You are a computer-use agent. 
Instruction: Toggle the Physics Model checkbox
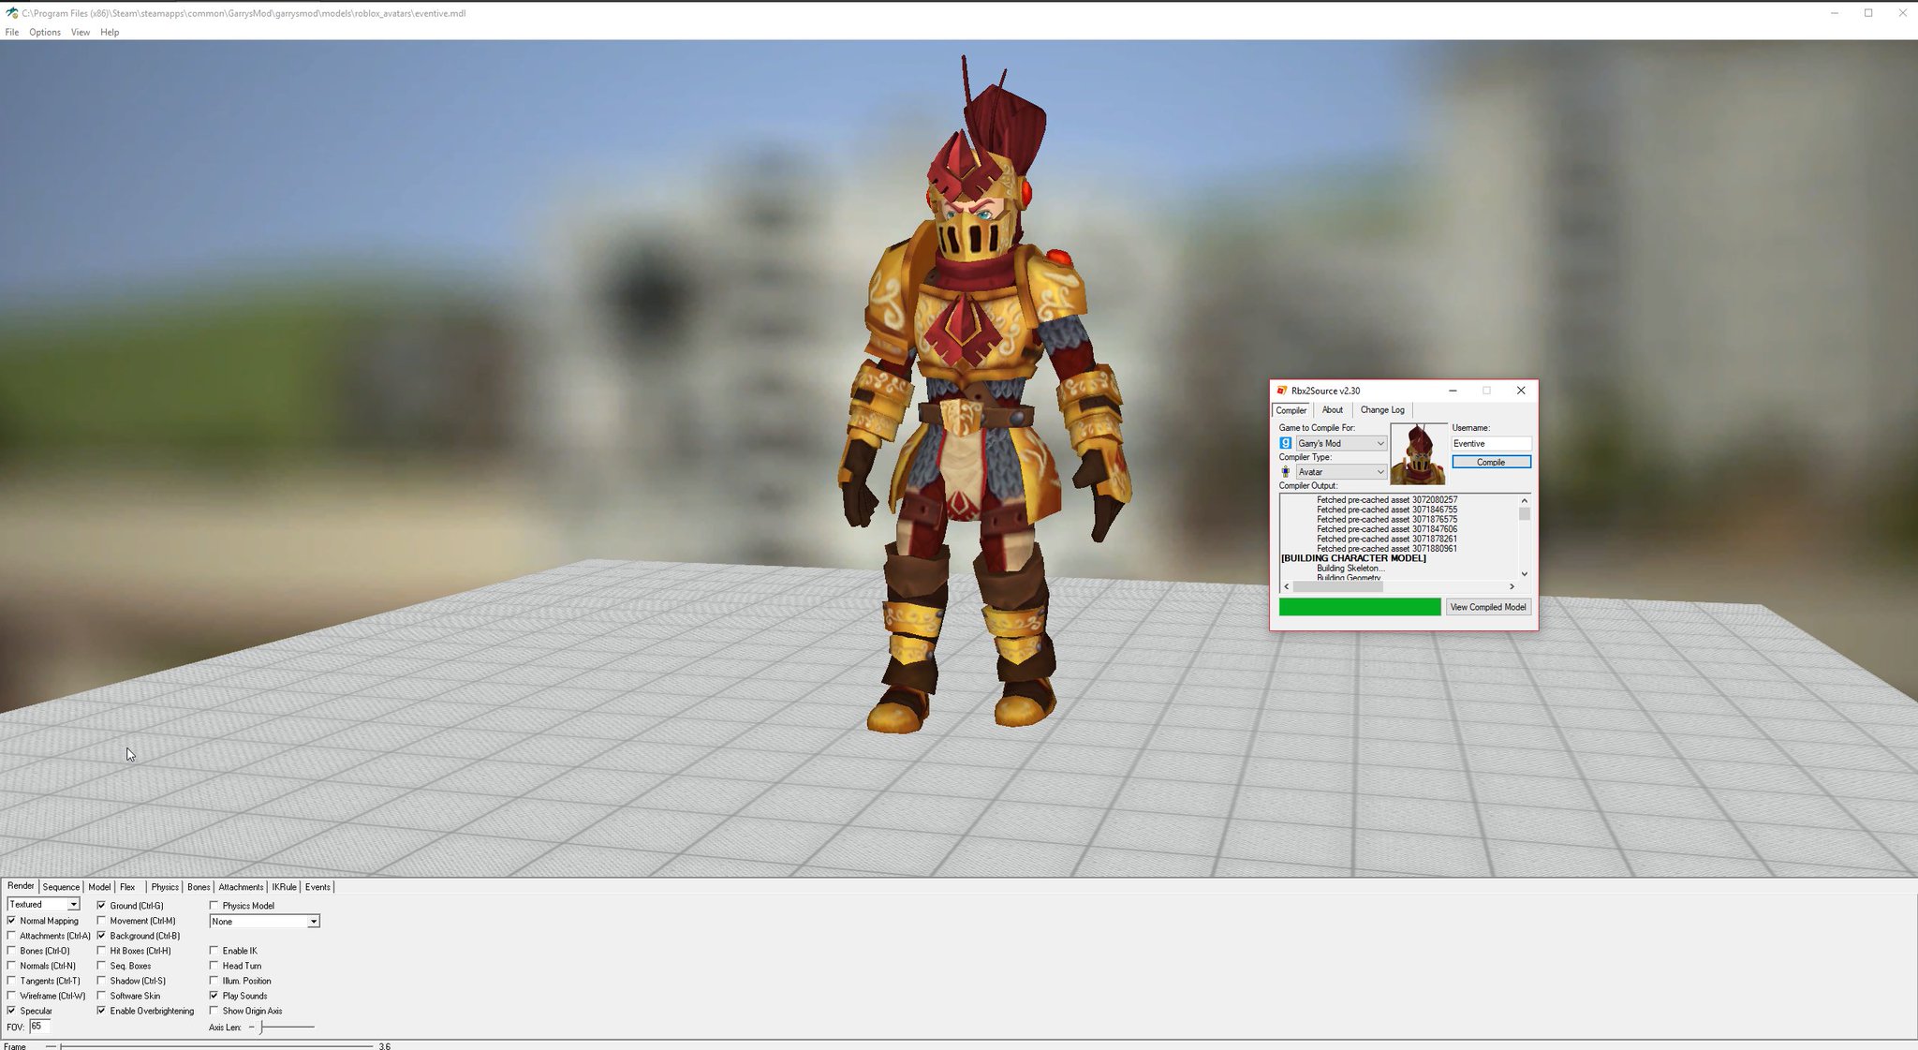pos(214,906)
